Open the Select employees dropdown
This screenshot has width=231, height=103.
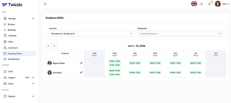point(180,34)
